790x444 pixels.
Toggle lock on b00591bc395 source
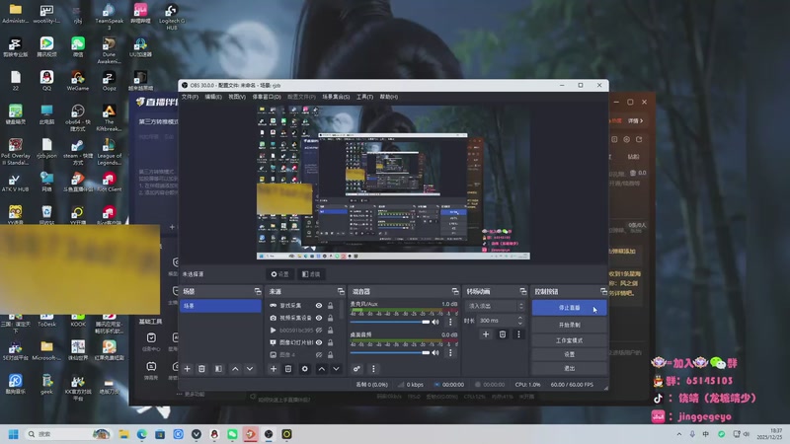(331, 331)
